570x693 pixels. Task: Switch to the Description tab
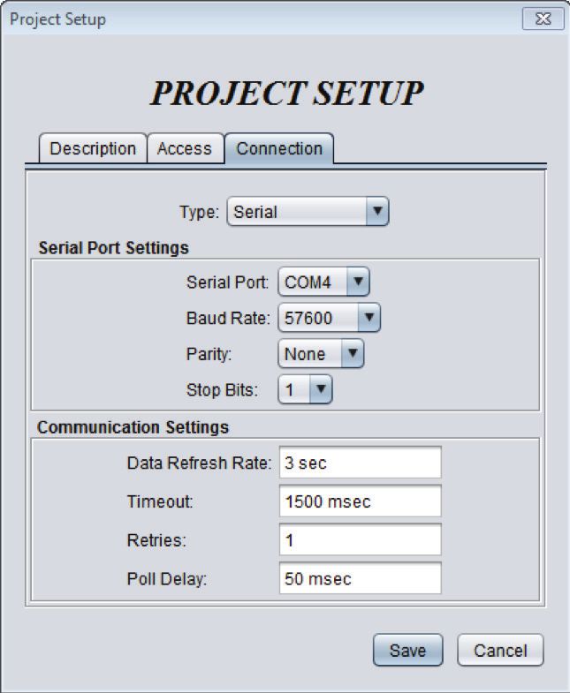[x=93, y=148]
